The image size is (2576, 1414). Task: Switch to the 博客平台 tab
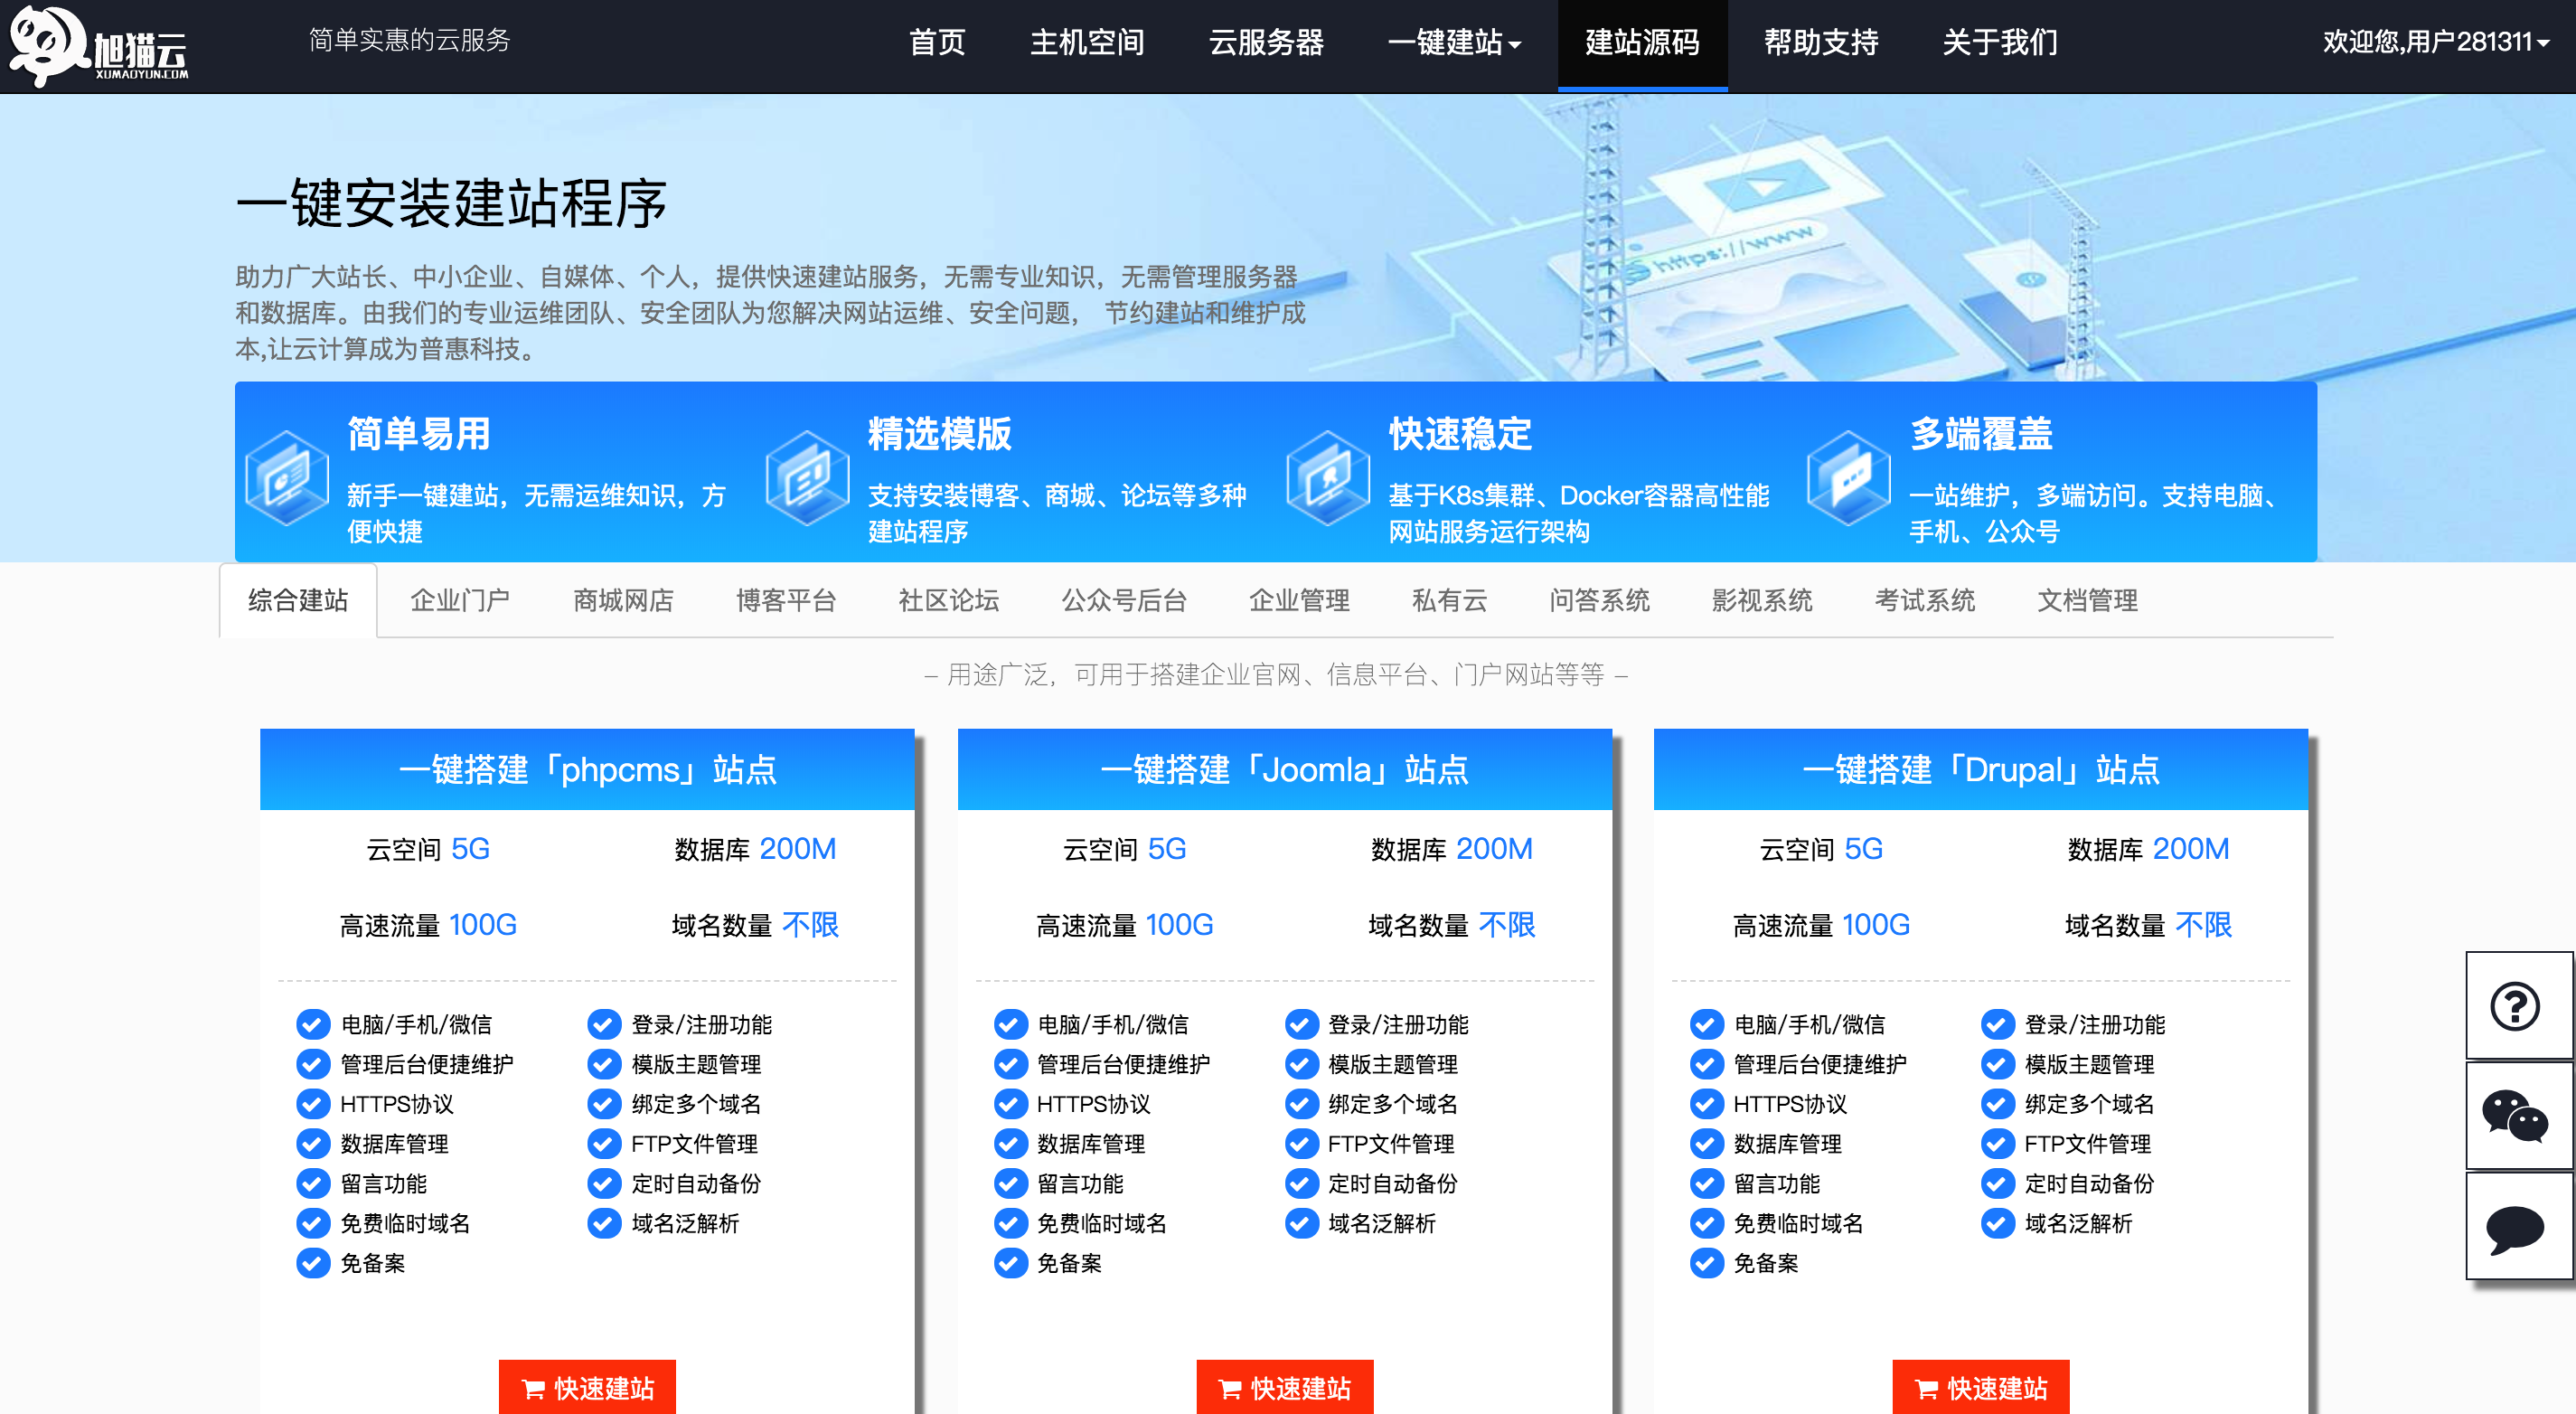coord(786,600)
